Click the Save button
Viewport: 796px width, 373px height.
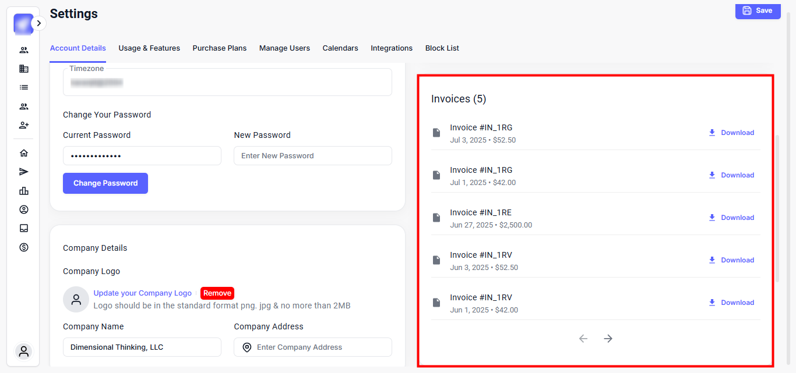coord(758,10)
